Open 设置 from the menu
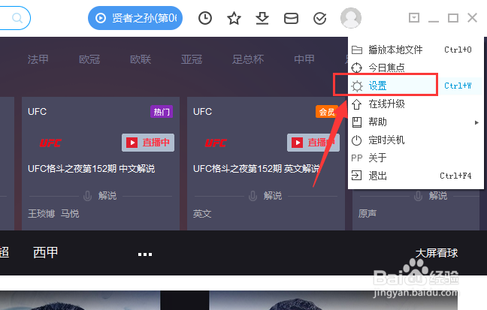The width and height of the screenshot is (487, 310). tap(416, 86)
